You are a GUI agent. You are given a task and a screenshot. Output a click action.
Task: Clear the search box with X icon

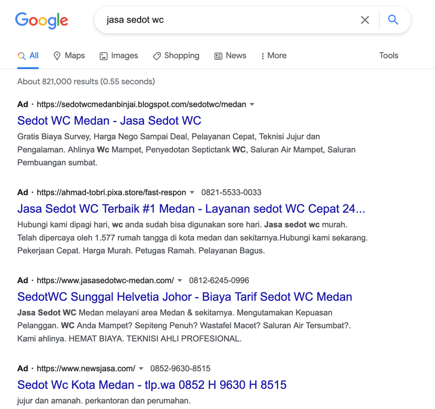point(365,20)
